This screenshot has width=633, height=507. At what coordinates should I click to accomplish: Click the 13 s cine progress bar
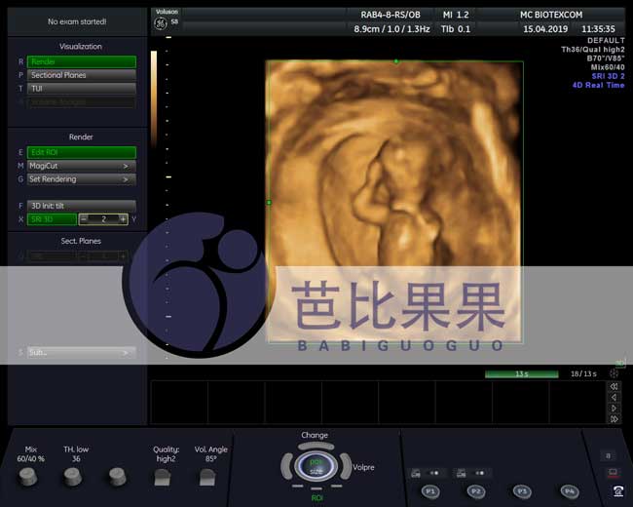click(522, 374)
